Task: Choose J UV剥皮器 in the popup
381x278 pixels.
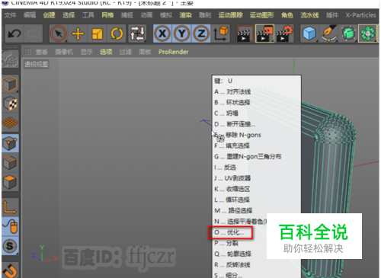Action: [257, 178]
